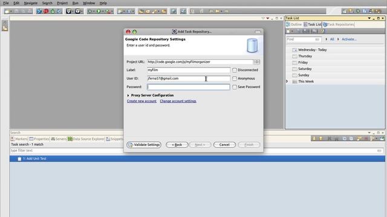Screen dimensions: 387x217
Task: Open the search history dropdown in Search toolbar
Action: 376,139
